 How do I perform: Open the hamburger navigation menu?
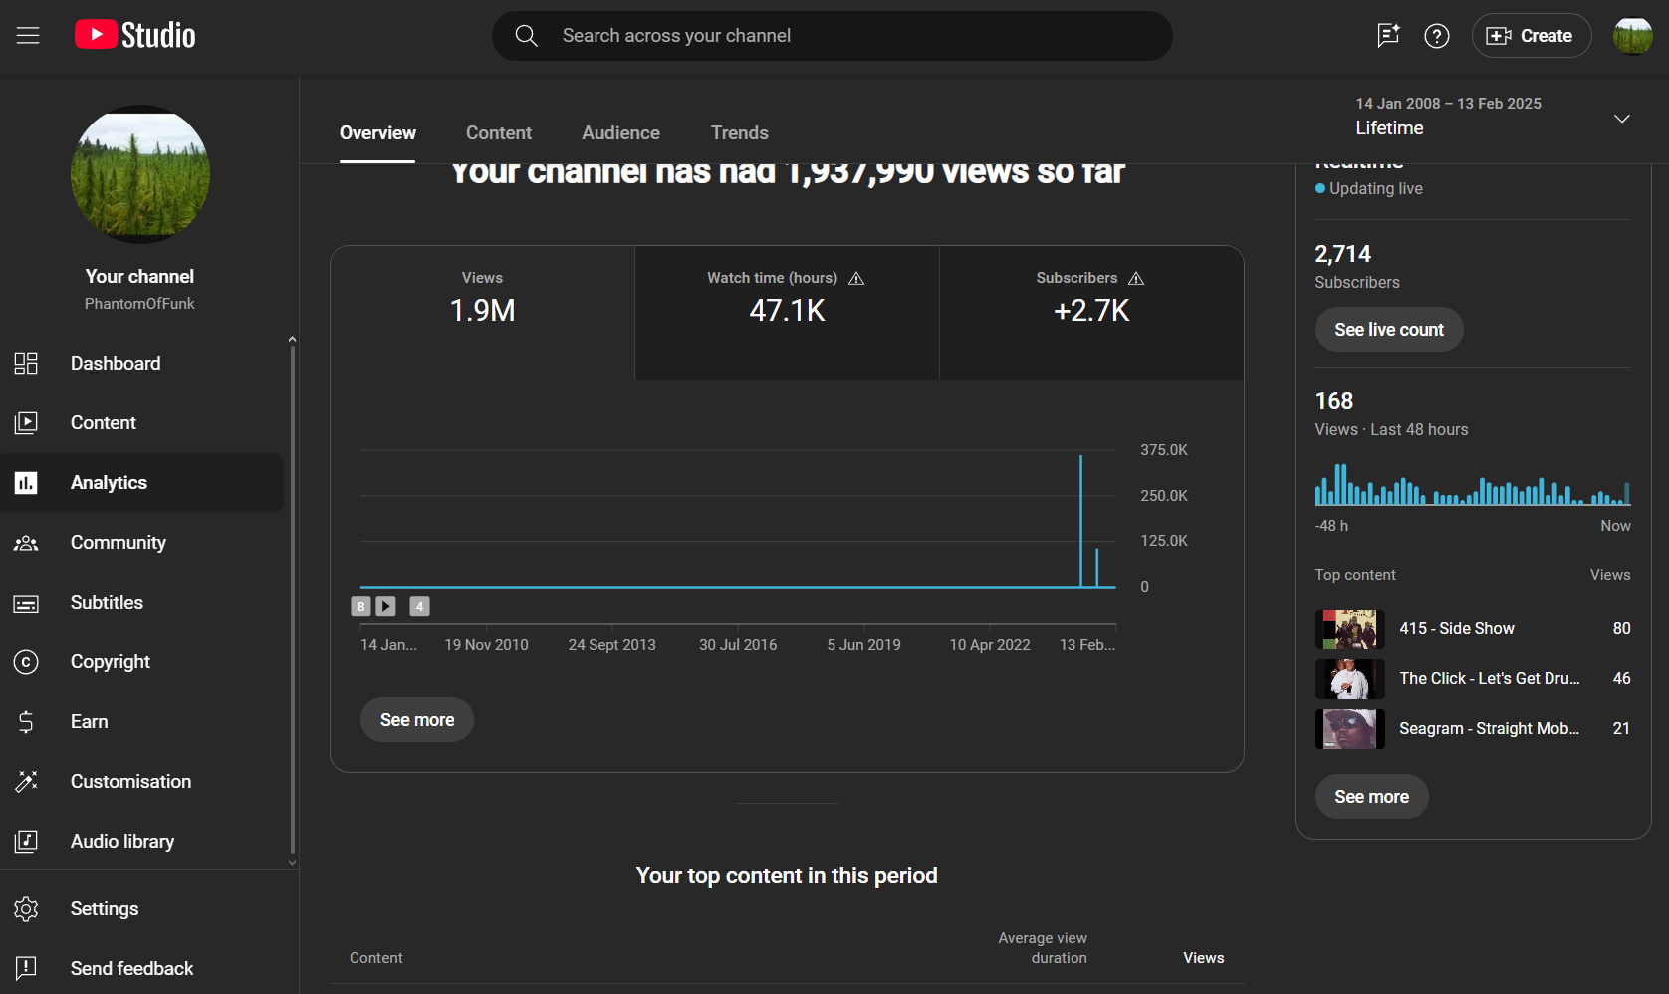click(x=28, y=36)
